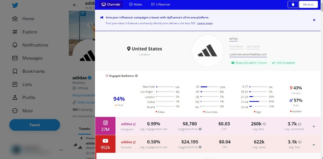Viewport: 323px width, 159px height.
Task: Collapse the Youtube channel row
Action: [314, 144]
